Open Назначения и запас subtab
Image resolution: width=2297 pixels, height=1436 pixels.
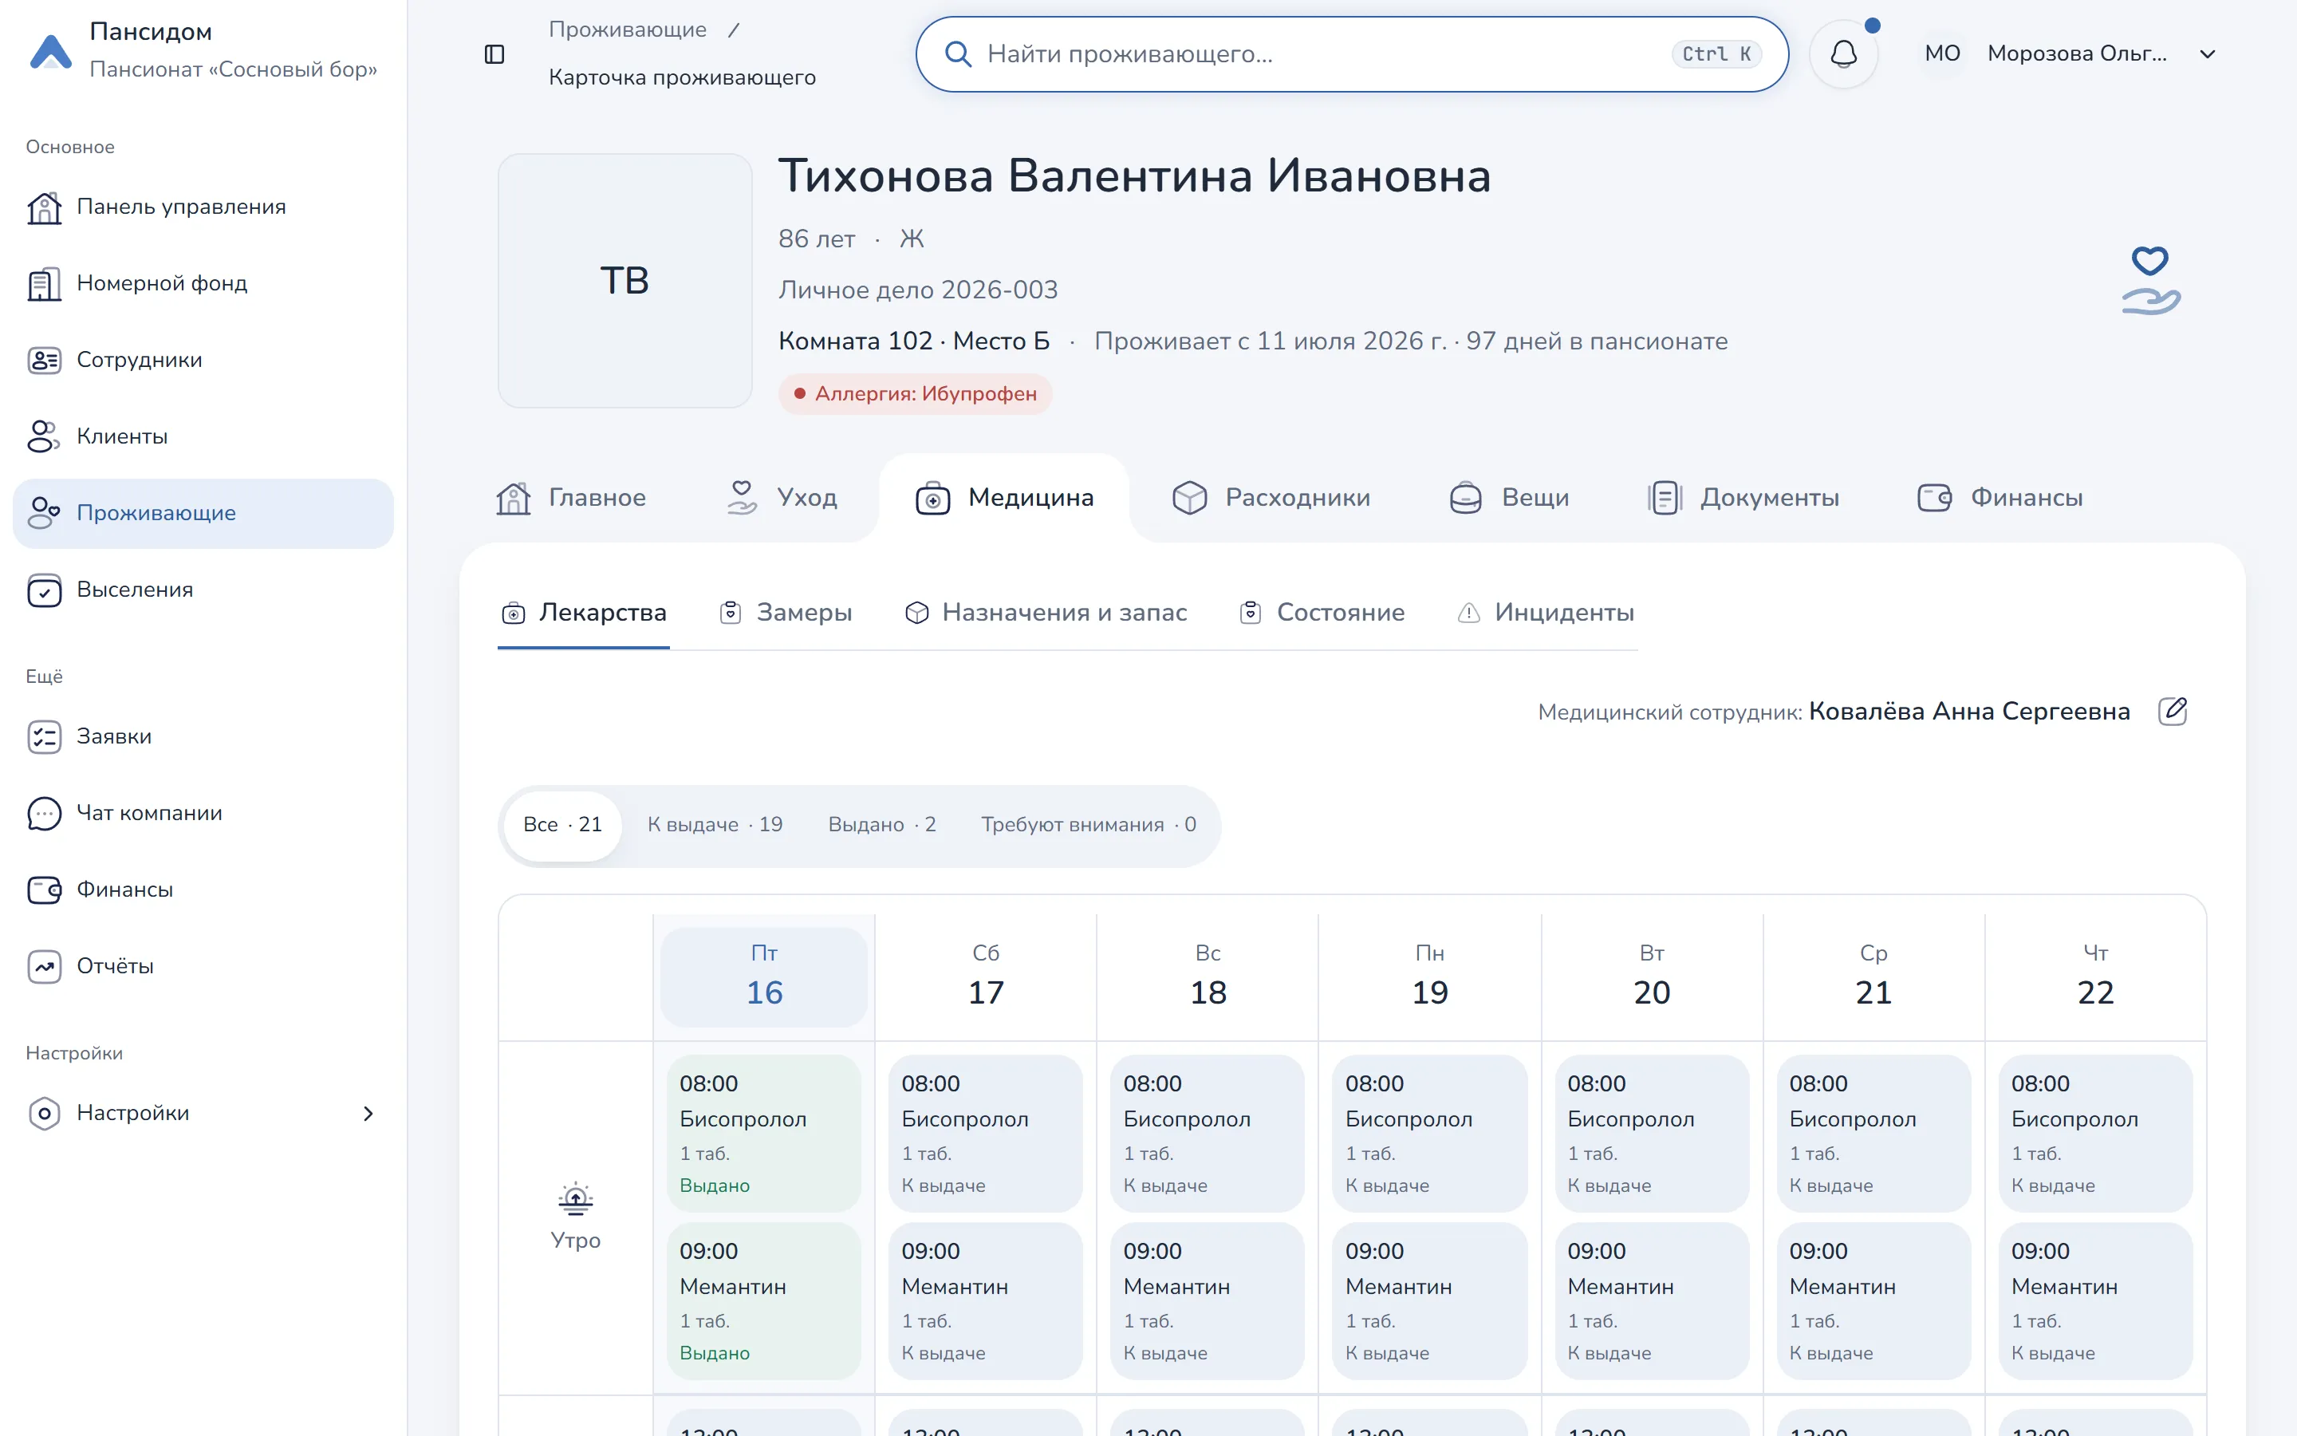(1046, 613)
